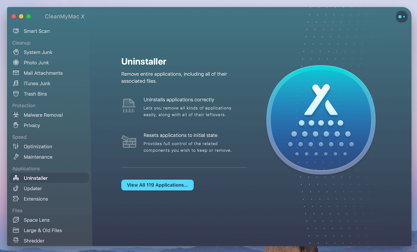Viewport: 417px width, 252px height.
Task: Open the Updater arrow icon
Action: click(16, 189)
